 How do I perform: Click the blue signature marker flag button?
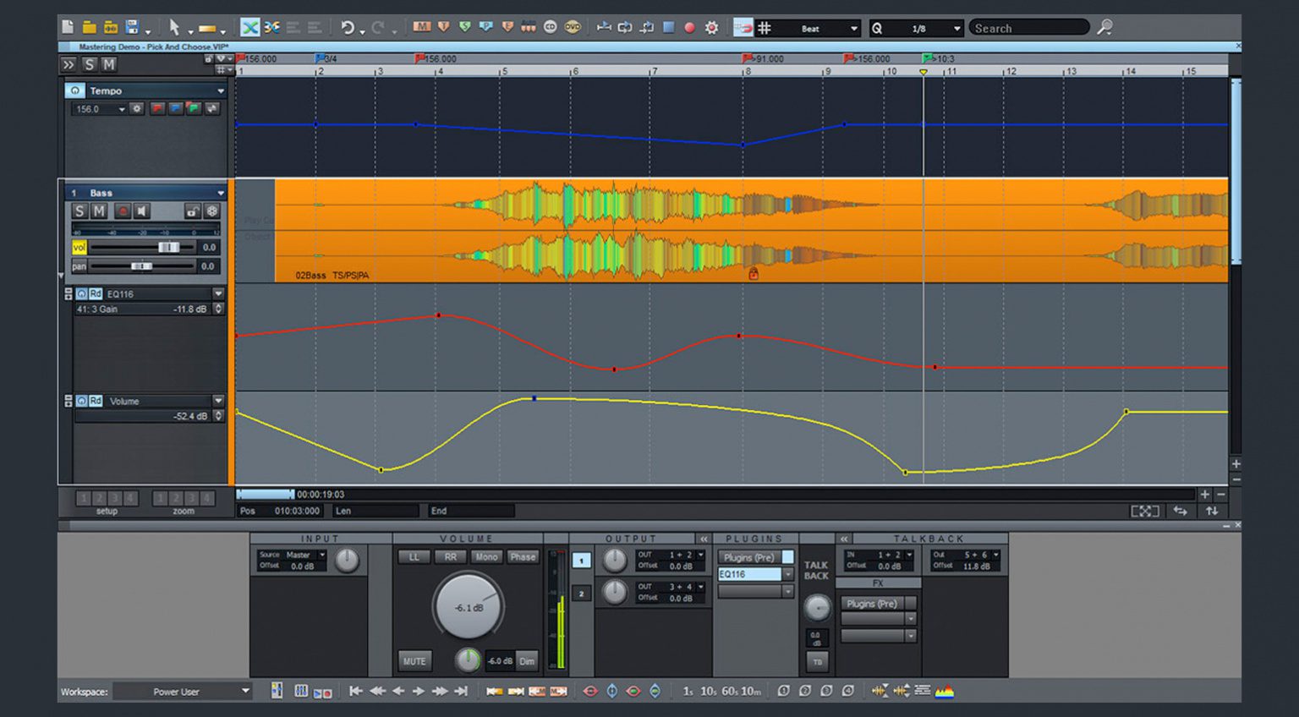(175, 108)
